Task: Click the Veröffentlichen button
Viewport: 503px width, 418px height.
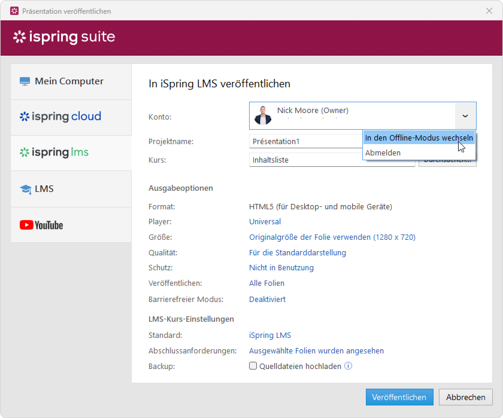Action: click(x=399, y=397)
